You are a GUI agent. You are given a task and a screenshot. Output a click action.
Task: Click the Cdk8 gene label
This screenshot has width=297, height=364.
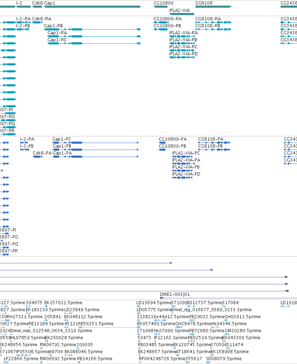click(37, 3)
